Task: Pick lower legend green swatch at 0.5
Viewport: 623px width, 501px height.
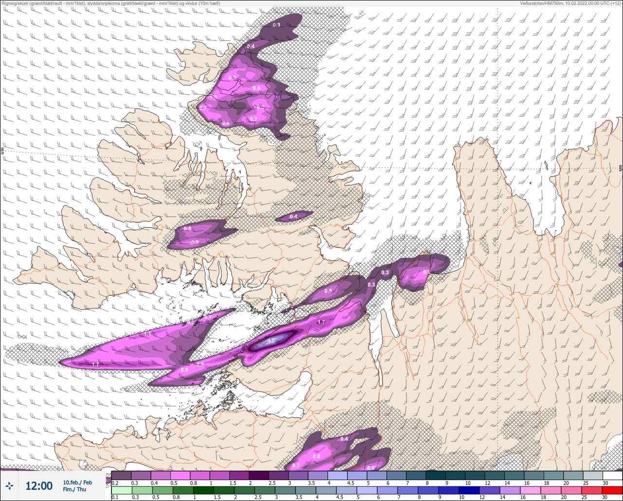Action: tap(162, 490)
